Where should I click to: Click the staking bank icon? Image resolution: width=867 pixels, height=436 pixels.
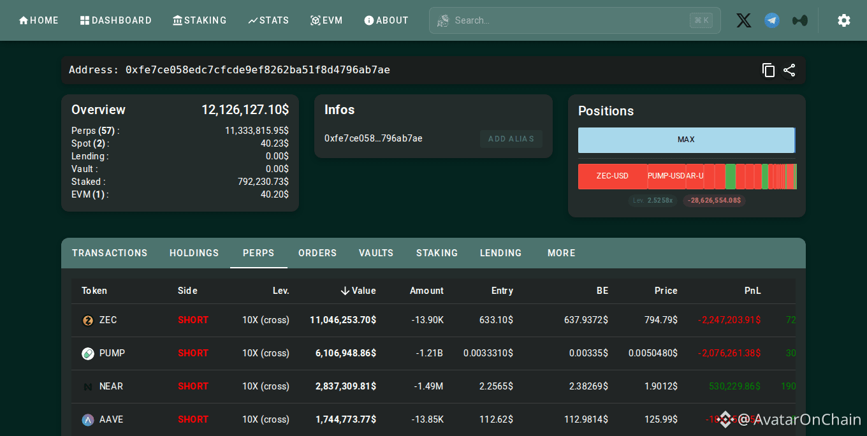click(x=177, y=20)
